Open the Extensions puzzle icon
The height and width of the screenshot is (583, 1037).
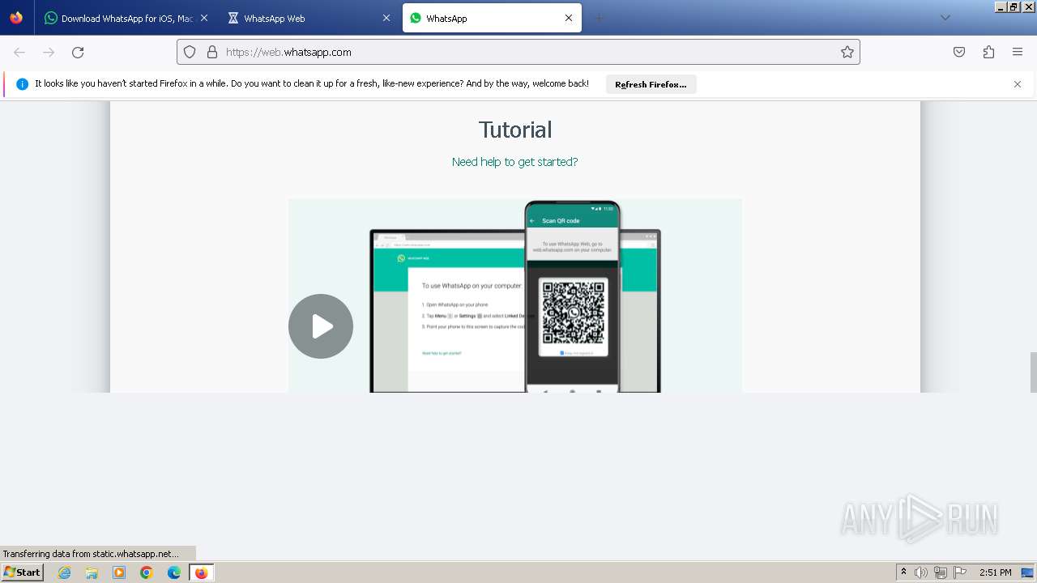(x=988, y=52)
